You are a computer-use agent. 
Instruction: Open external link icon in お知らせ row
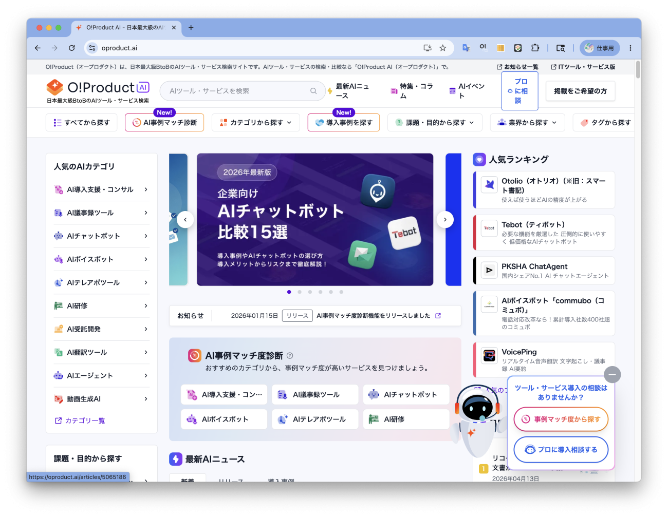pos(438,316)
